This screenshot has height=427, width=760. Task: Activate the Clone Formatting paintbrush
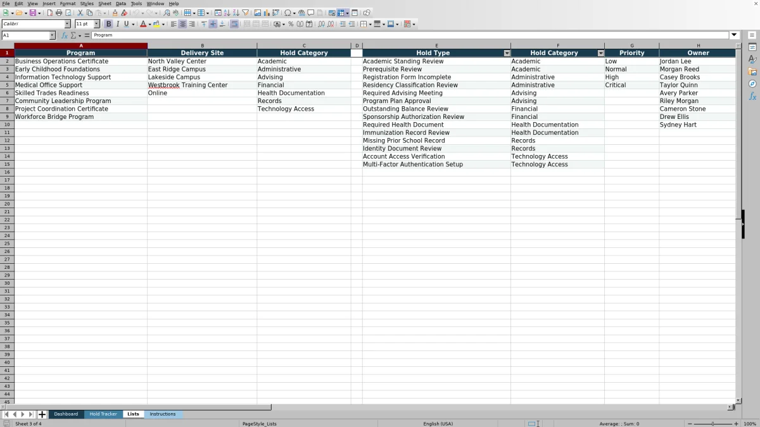click(x=115, y=13)
